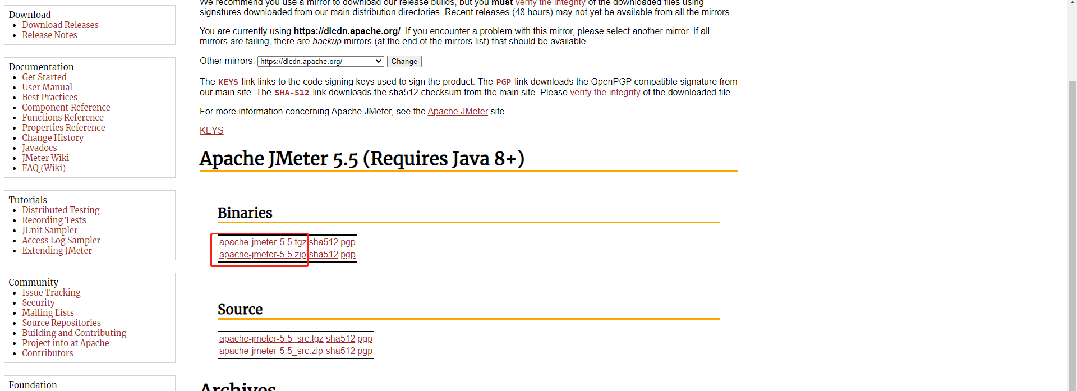Go to the Get Started documentation

point(44,77)
